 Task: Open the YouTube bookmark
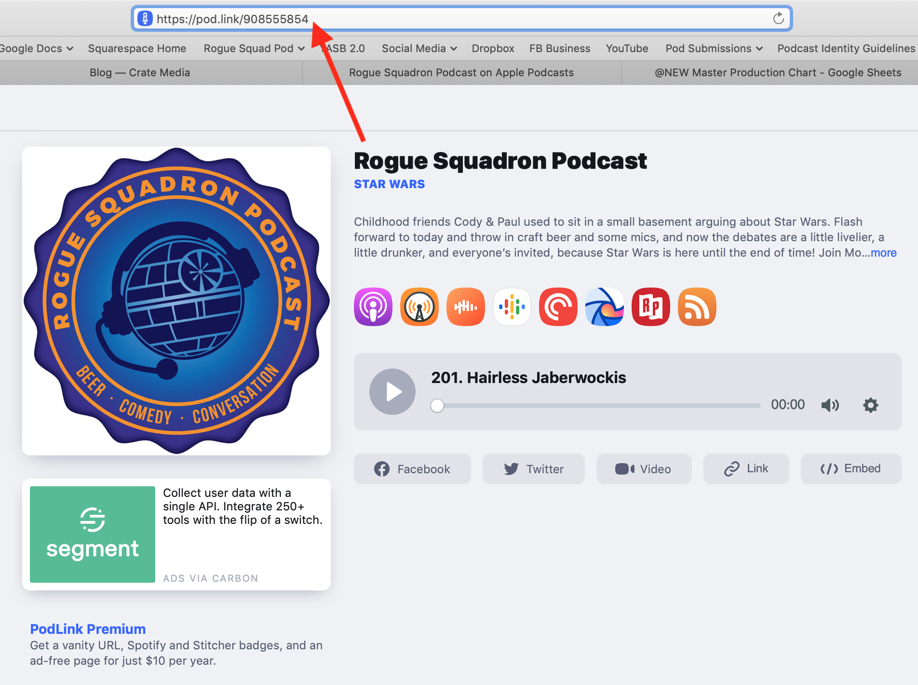[x=627, y=48]
